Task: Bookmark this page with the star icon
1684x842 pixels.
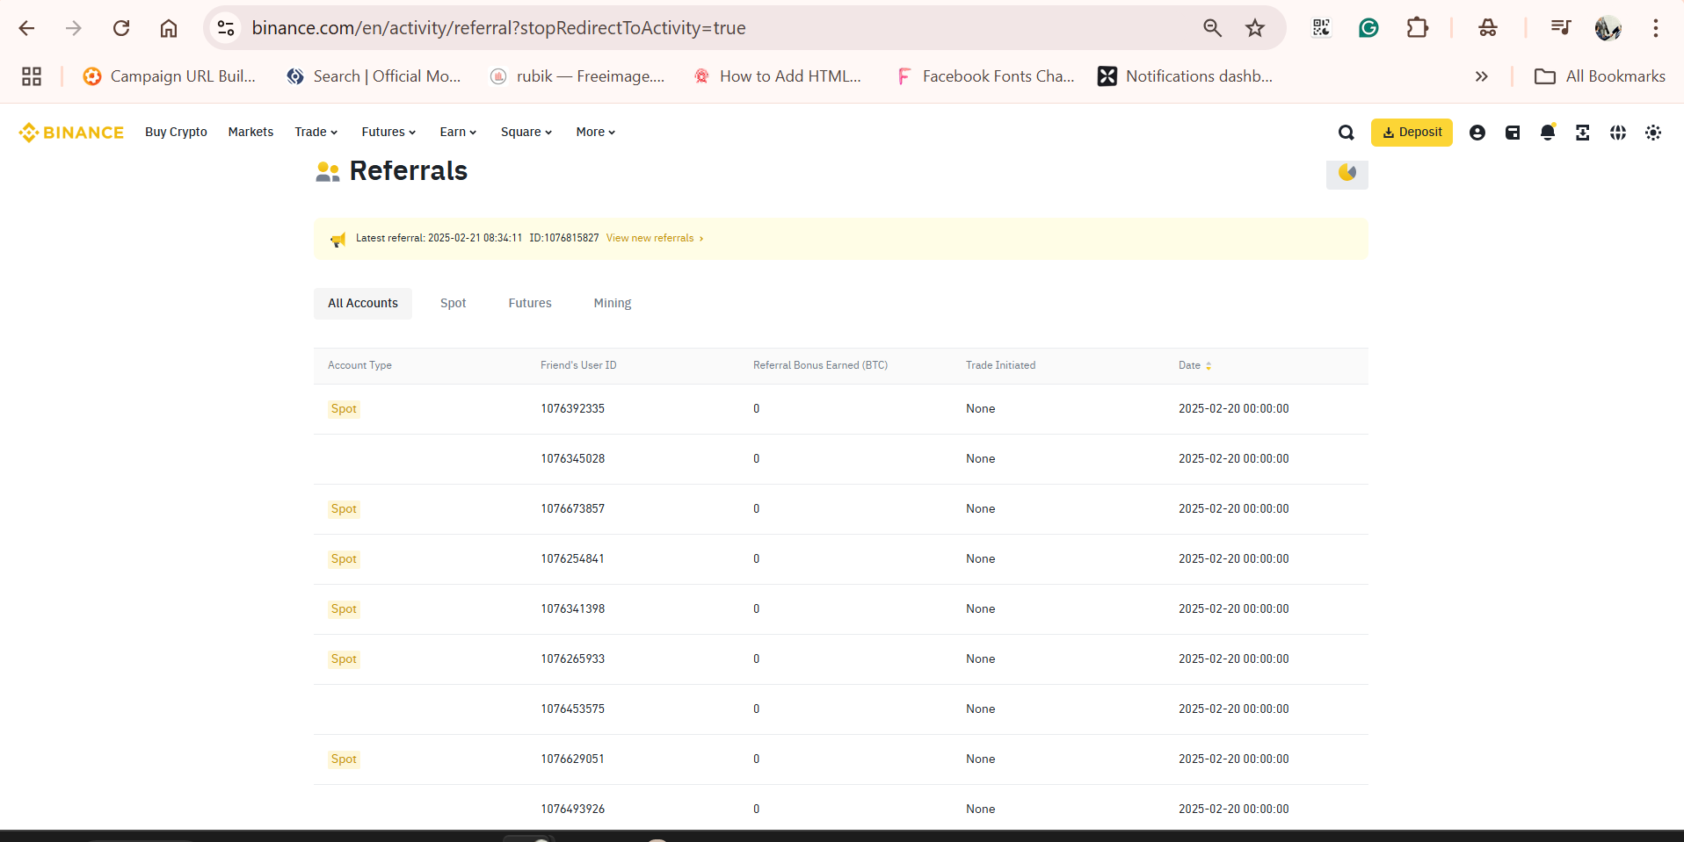Action: (x=1255, y=28)
